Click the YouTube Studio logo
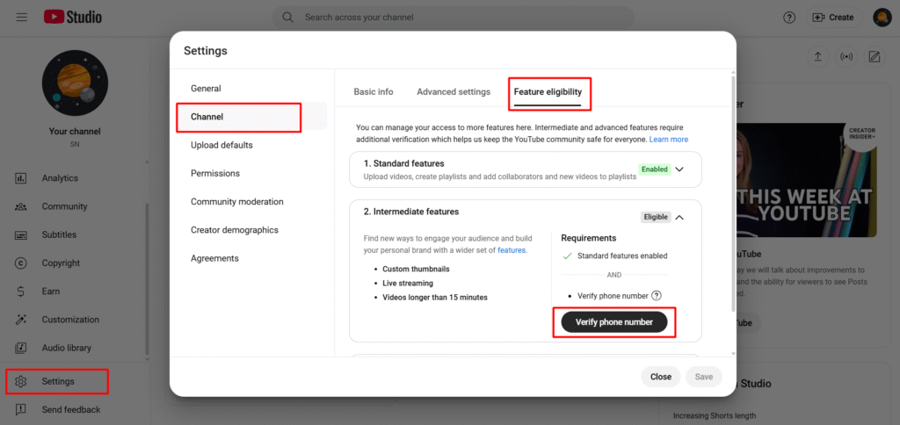Image resolution: width=900 pixels, height=425 pixels. click(x=73, y=18)
